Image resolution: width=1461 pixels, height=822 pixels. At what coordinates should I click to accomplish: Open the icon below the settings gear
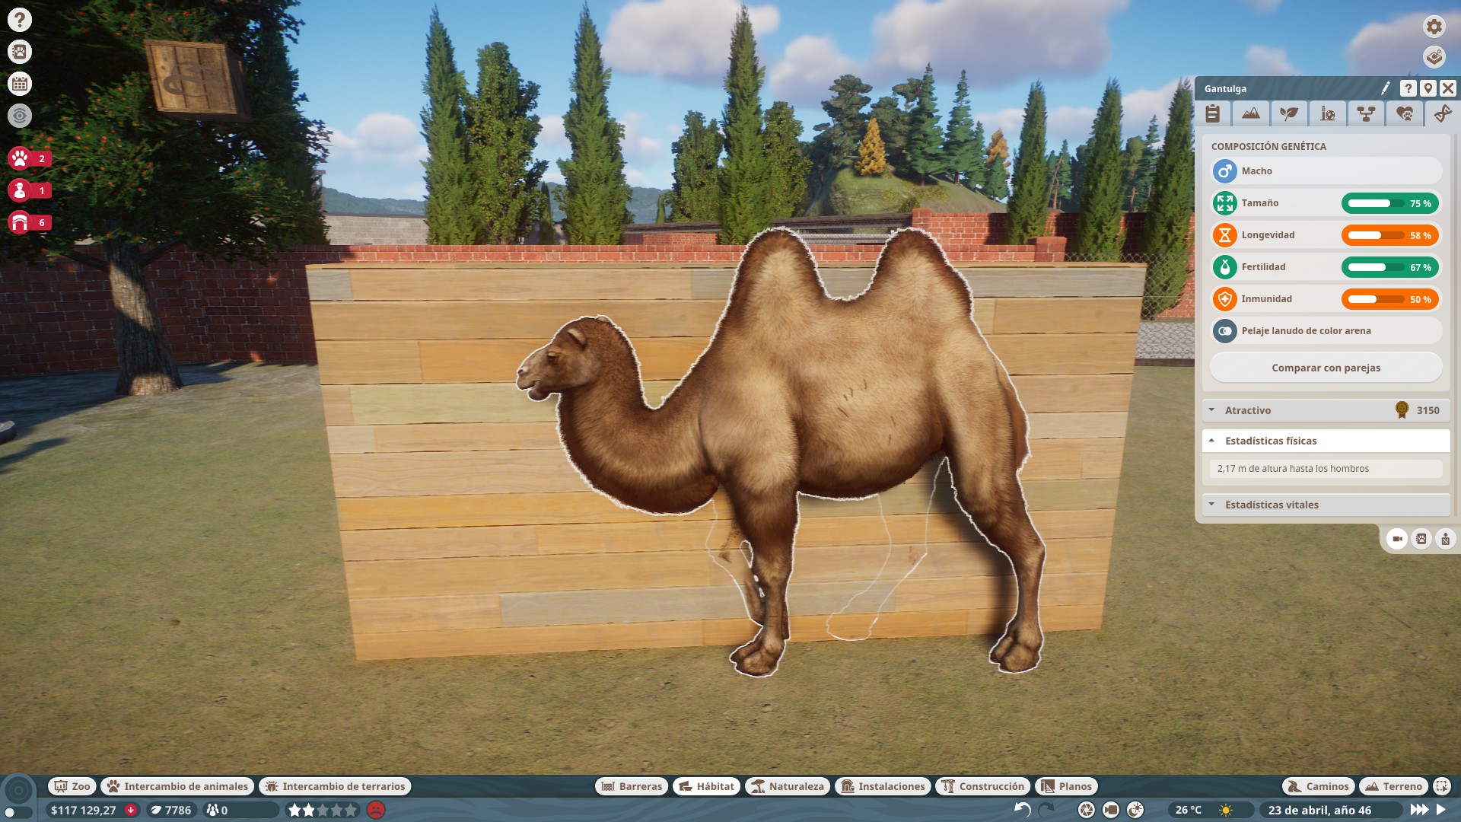[1434, 57]
